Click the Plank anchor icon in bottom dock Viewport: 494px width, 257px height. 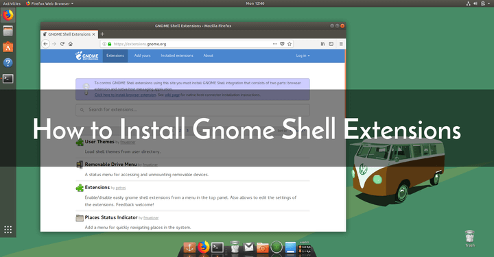189,247
